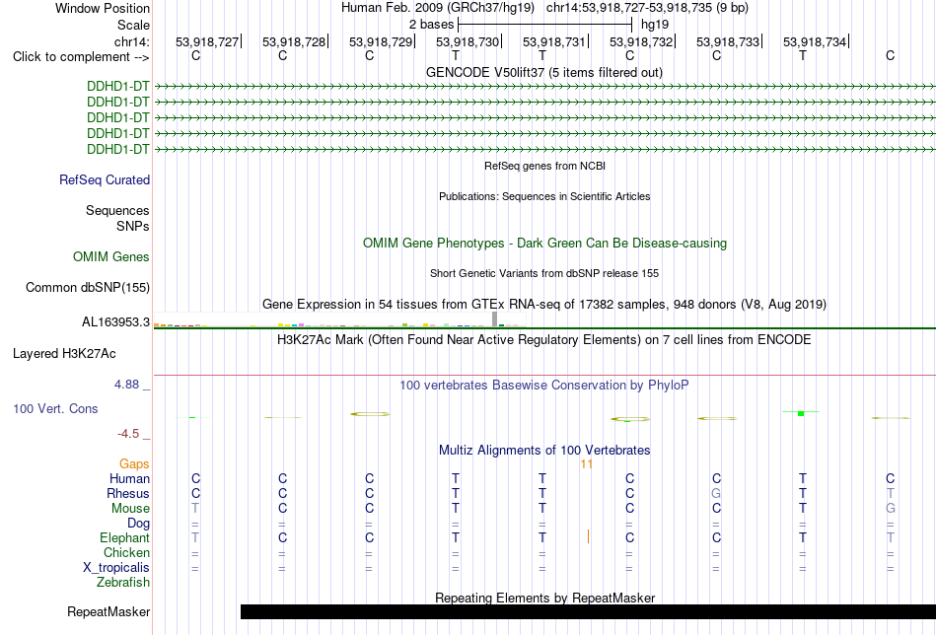Image resolution: width=937 pixels, height=635 pixels.
Task: Select the X_tropicalis alignment row label
Action: tap(116, 568)
